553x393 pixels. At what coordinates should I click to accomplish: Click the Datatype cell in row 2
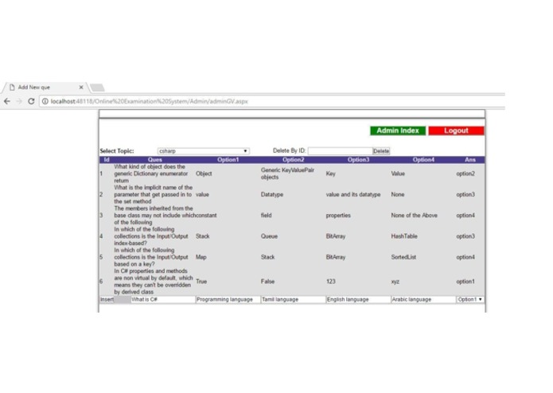click(272, 195)
